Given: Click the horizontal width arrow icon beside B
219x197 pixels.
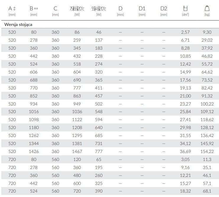Looking at the screenshot, I should [x=37, y=9].
